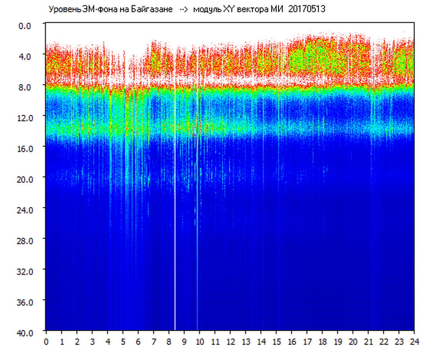The image size is (429, 353).
Task: Select hour 21 on the time axis
Action: [368, 341]
